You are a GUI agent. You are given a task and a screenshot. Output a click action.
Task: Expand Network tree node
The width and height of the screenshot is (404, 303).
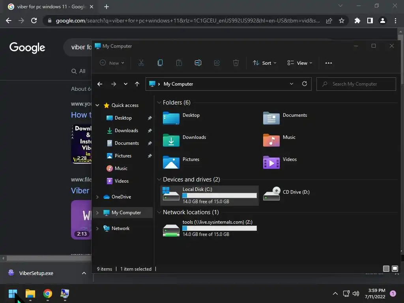click(97, 228)
